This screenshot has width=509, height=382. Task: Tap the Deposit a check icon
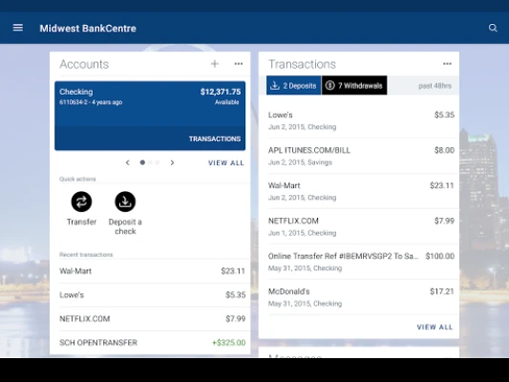coord(125,202)
